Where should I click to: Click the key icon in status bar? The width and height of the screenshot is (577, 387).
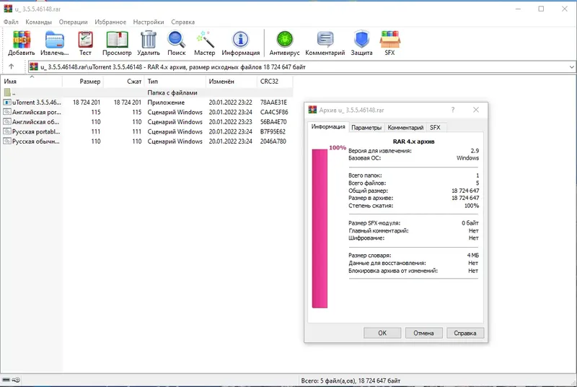(x=16, y=380)
